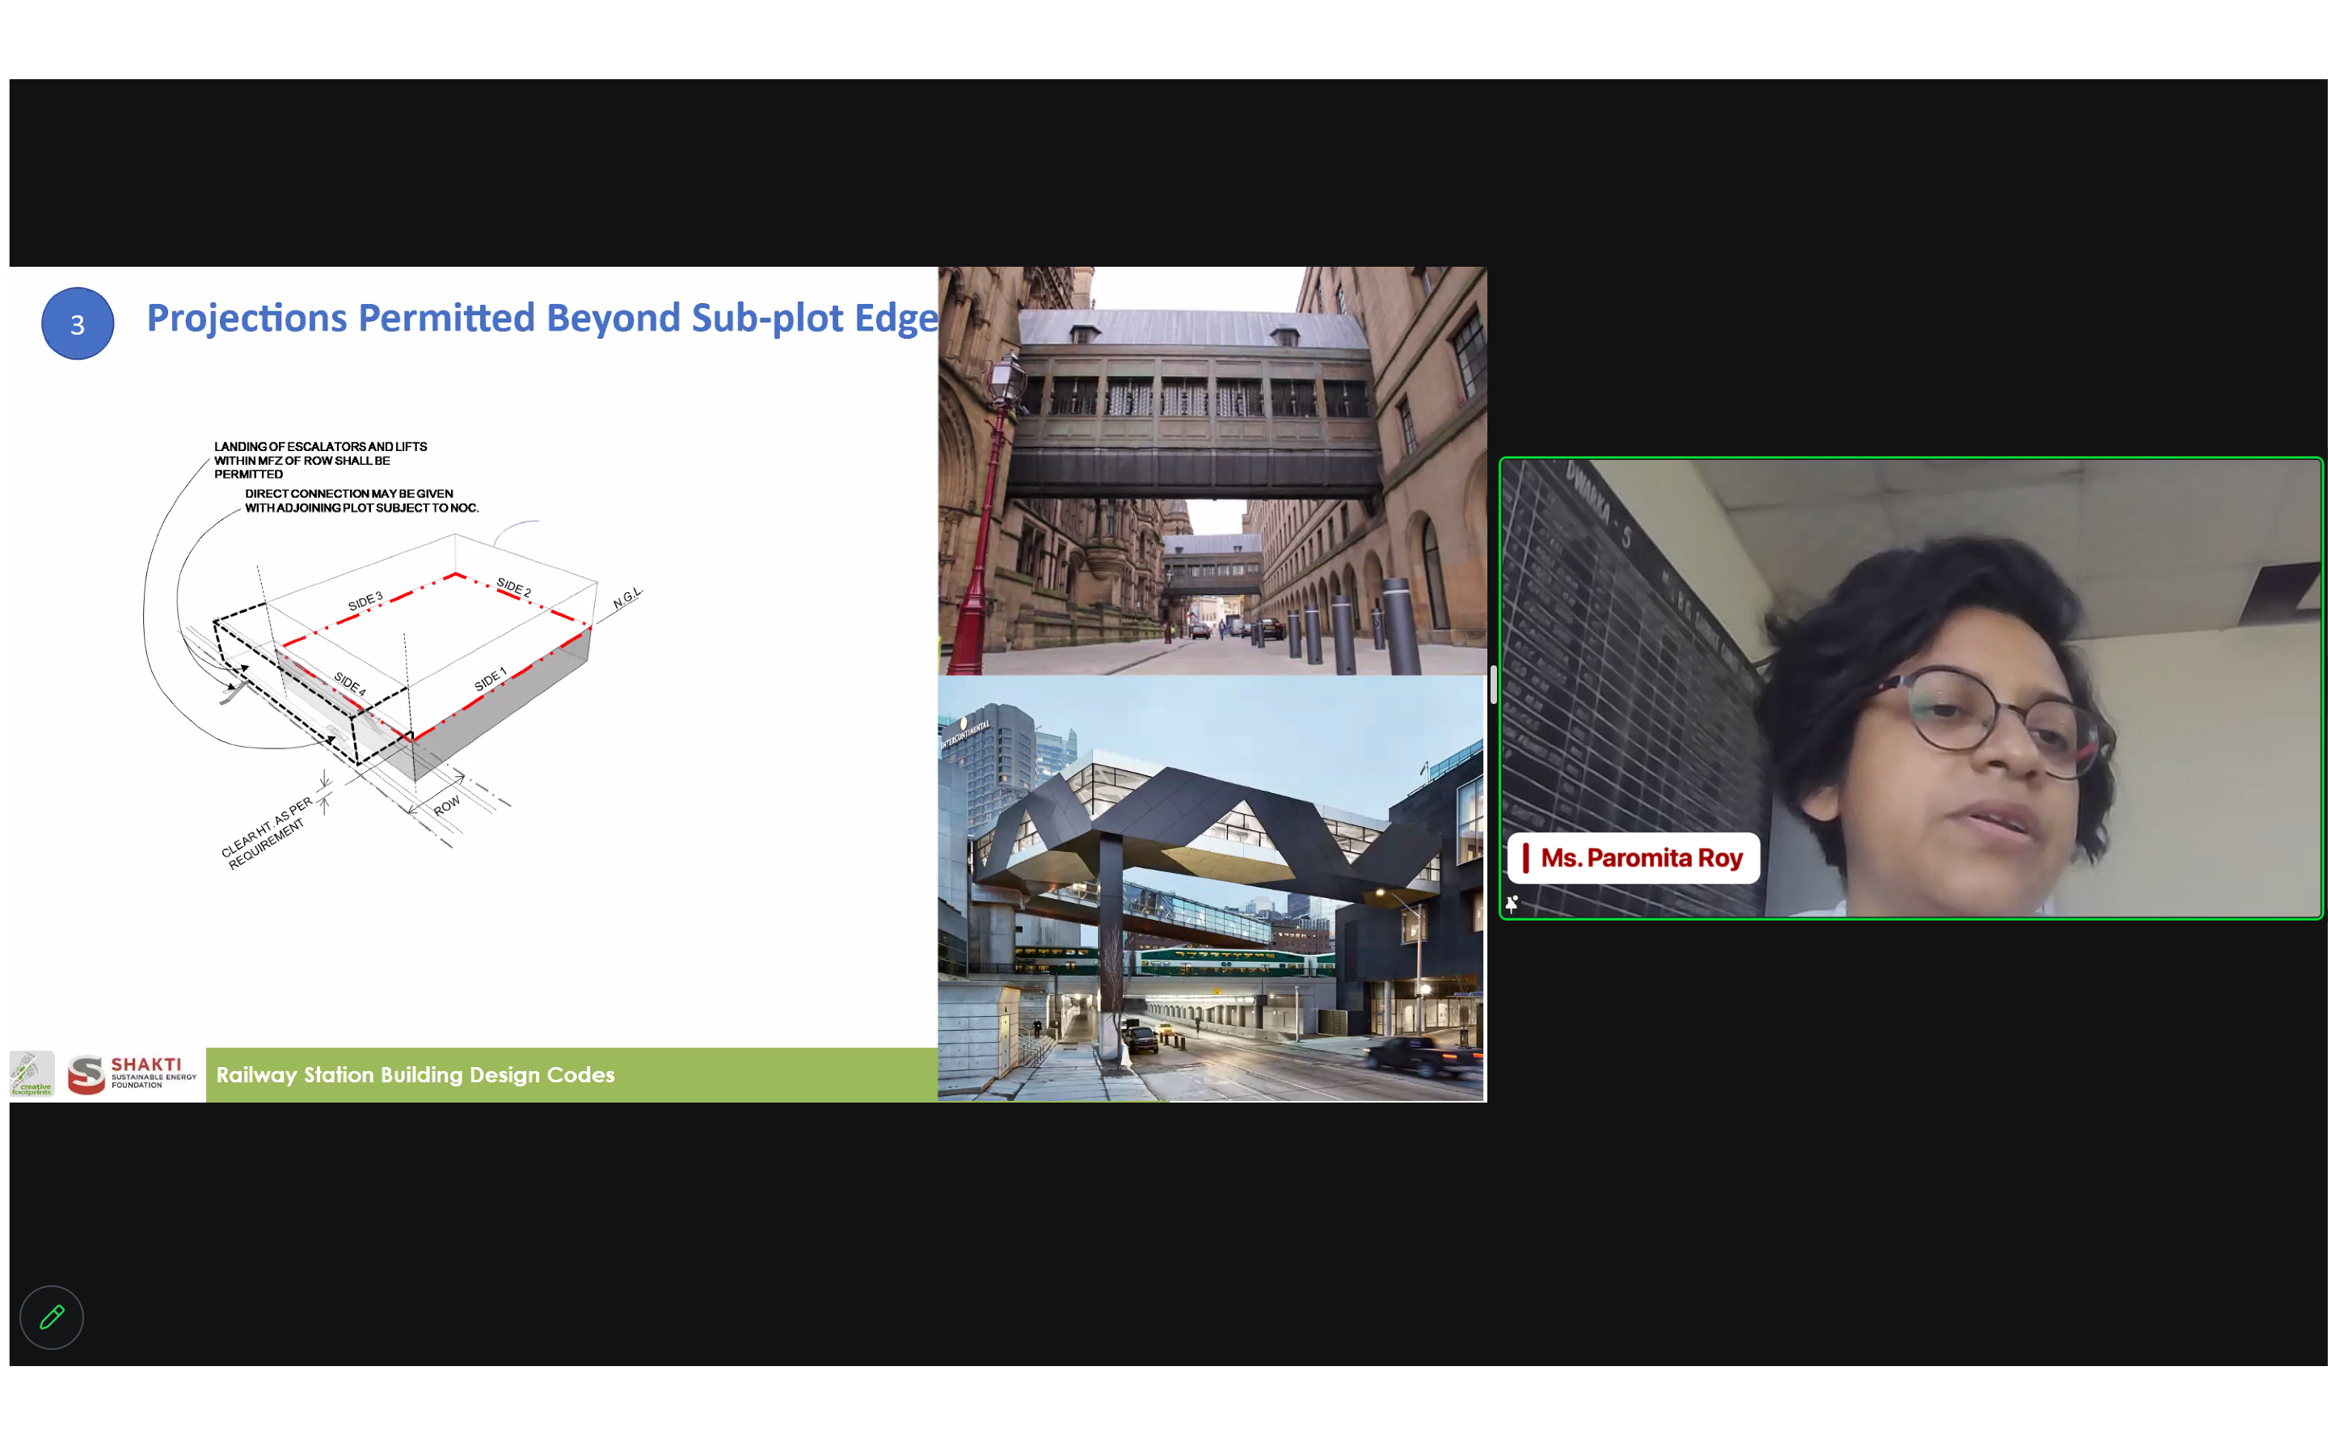The image size is (2328, 1455).
Task: Click the escalators and lifts landing annotation
Action: (319, 460)
